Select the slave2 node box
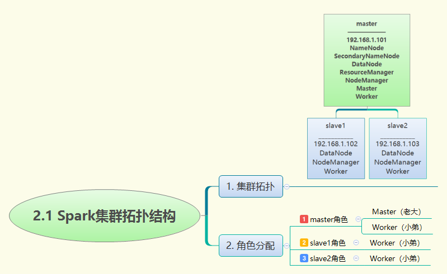 point(398,148)
